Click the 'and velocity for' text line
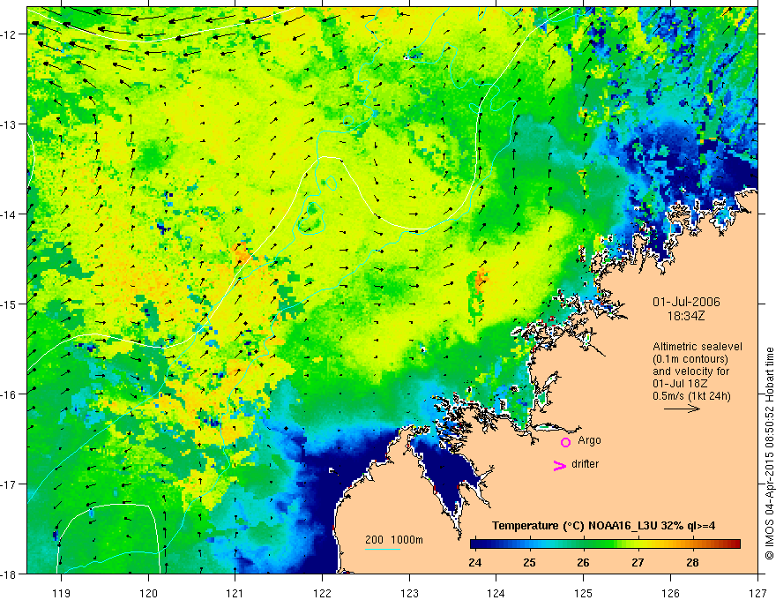776x600 pixels. [690, 371]
